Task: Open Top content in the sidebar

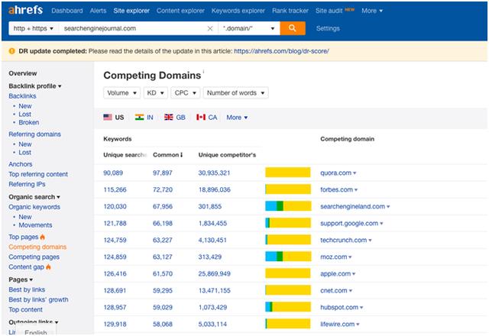Action: coord(25,309)
